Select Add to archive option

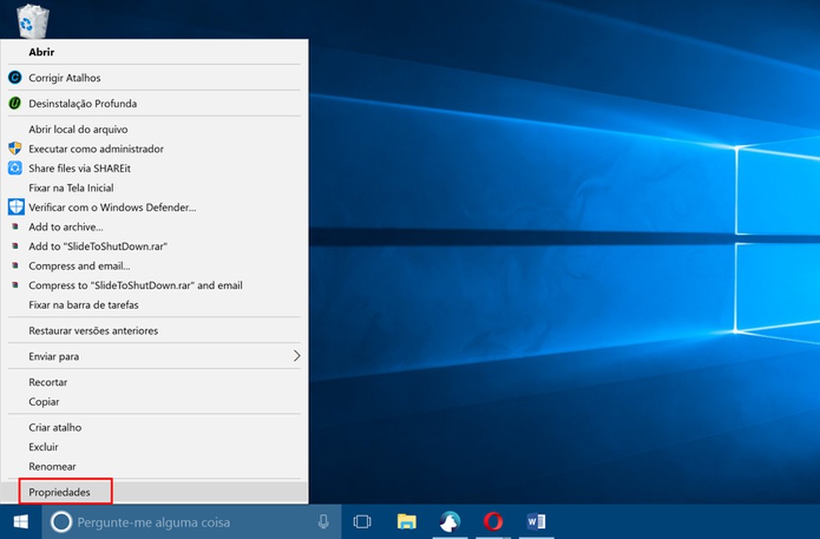coord(66,227)
